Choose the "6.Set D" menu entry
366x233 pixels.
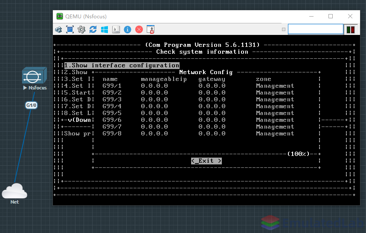[x=78, y=100]
